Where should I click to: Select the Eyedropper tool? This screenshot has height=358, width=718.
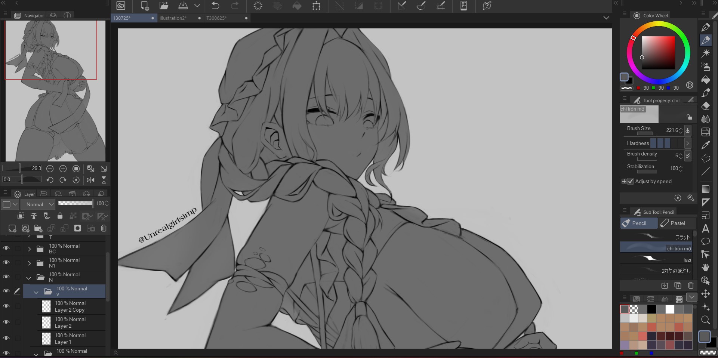click(706, 145)
